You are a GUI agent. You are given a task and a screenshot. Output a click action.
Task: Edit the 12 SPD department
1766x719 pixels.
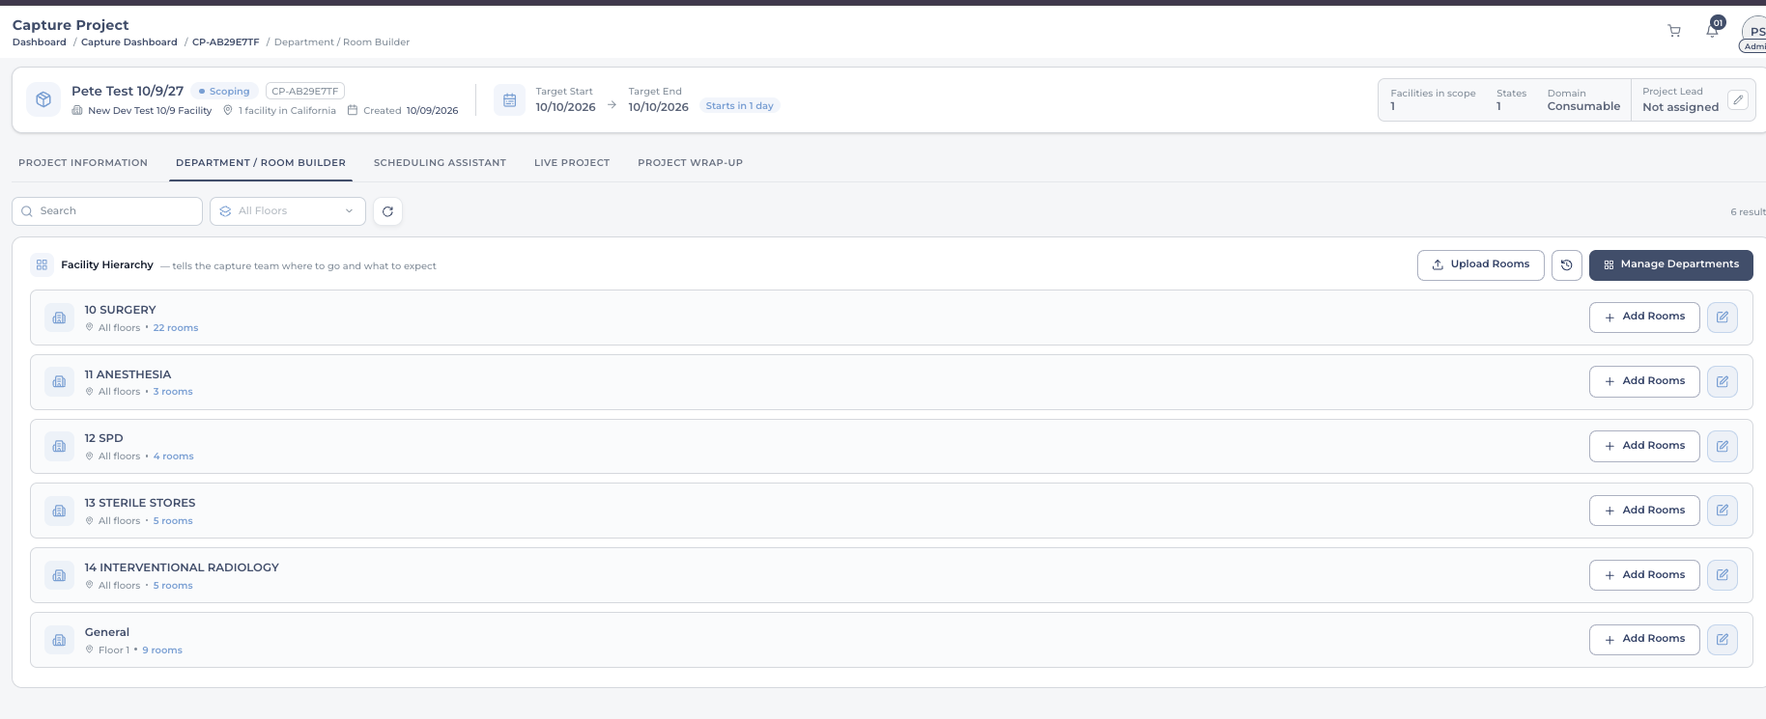[1723, 446]
